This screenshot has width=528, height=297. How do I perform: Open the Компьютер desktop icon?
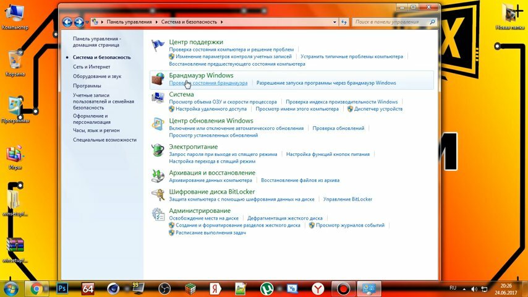click(x=15, y=17)
